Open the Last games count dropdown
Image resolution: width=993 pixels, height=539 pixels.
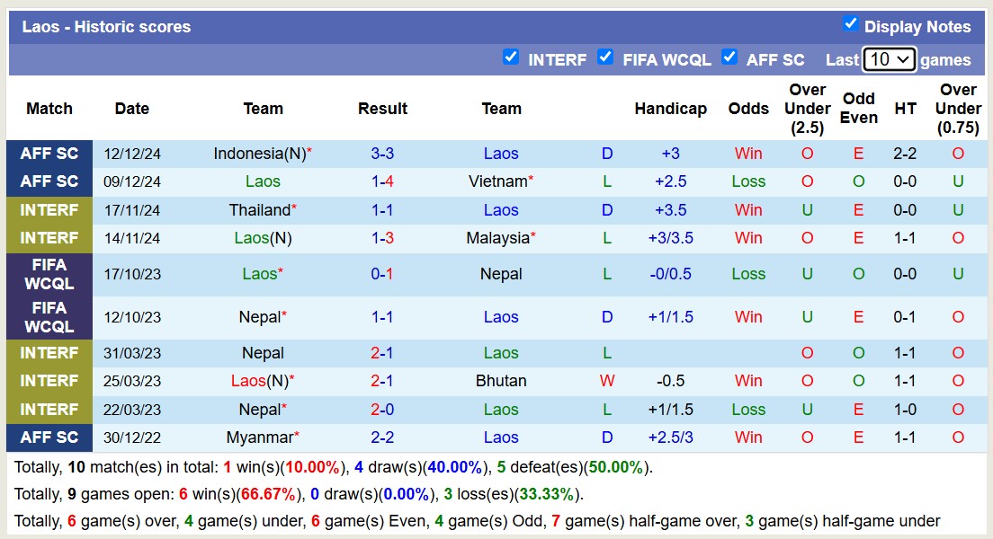[x=889, y=59]
